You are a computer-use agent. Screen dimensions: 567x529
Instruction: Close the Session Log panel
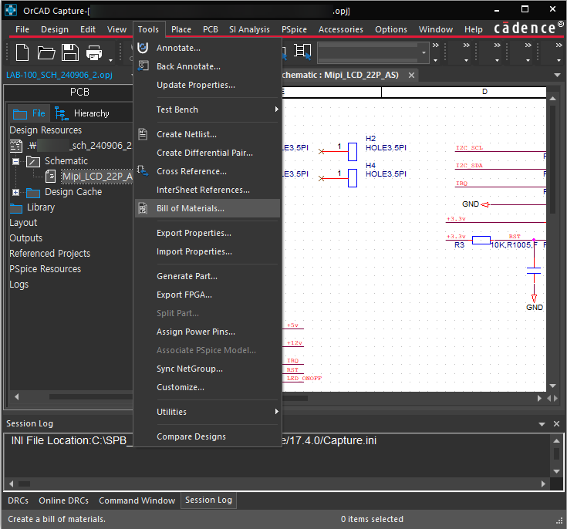556,424
